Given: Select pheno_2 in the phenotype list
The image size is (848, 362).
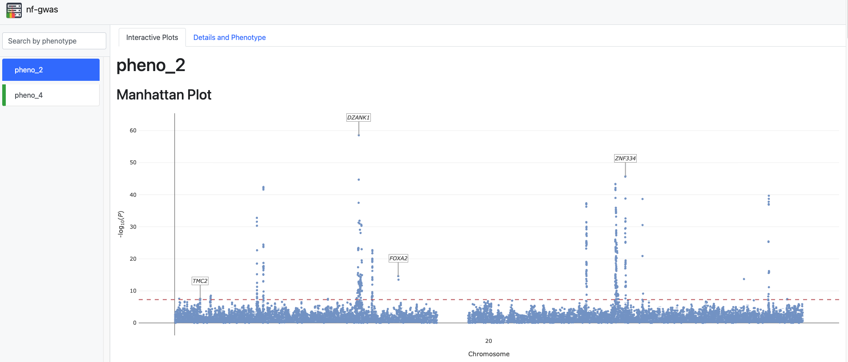Looking at the screenshot, I should 51,70.
